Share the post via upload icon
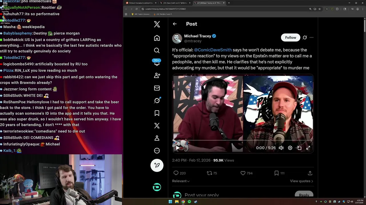366x205 pixels. pyautogui.click(x=310, y=173)
